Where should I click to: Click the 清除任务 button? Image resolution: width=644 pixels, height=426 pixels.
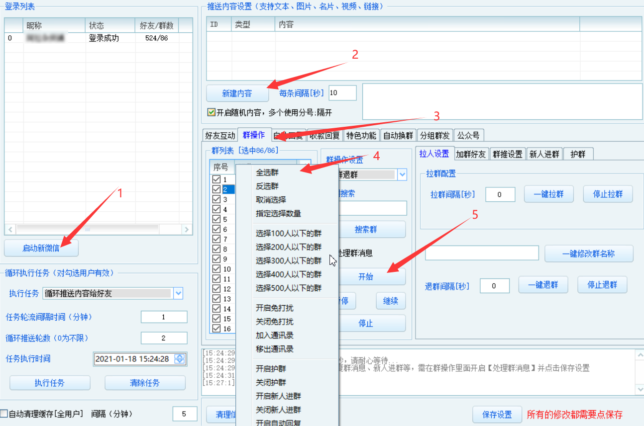pyautogui.click(x=145, y=383)
